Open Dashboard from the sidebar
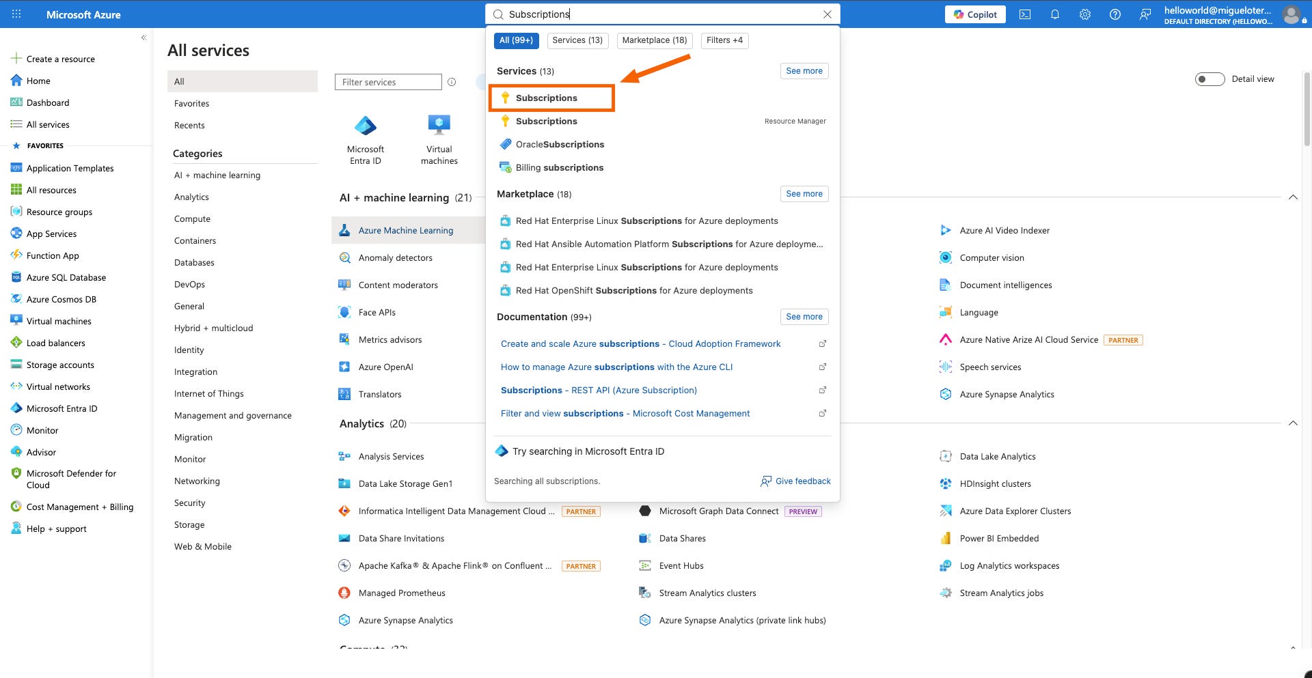1312x678 pixels. [40, 102]
